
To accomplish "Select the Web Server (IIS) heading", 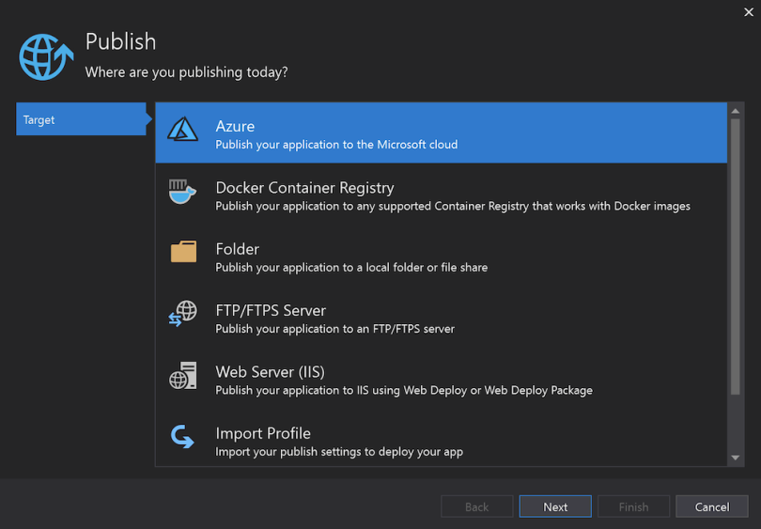I will 271,372.
